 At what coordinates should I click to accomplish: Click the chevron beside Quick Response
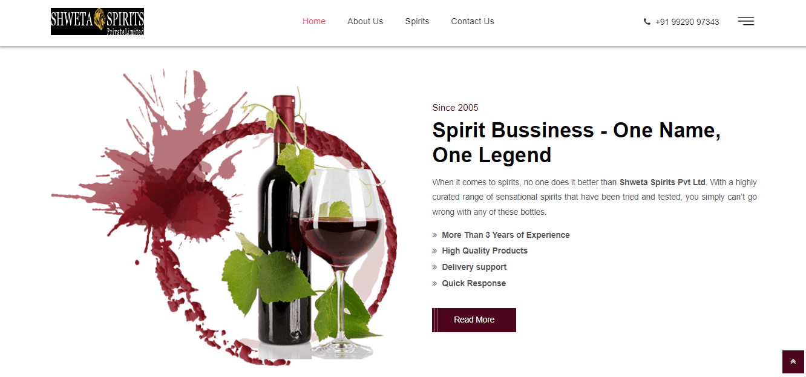(x=434, y=284)
